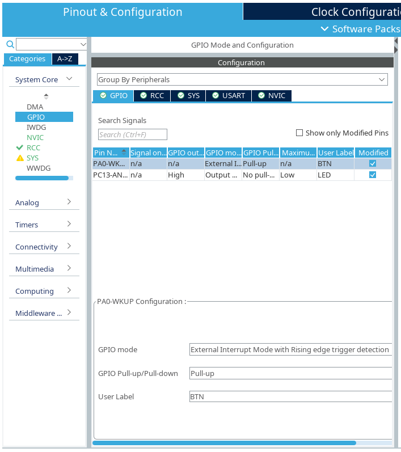Screen dimensions: 401x452
Task: Click the 'Low' maximum speed cell
Action: pos(298,175)
